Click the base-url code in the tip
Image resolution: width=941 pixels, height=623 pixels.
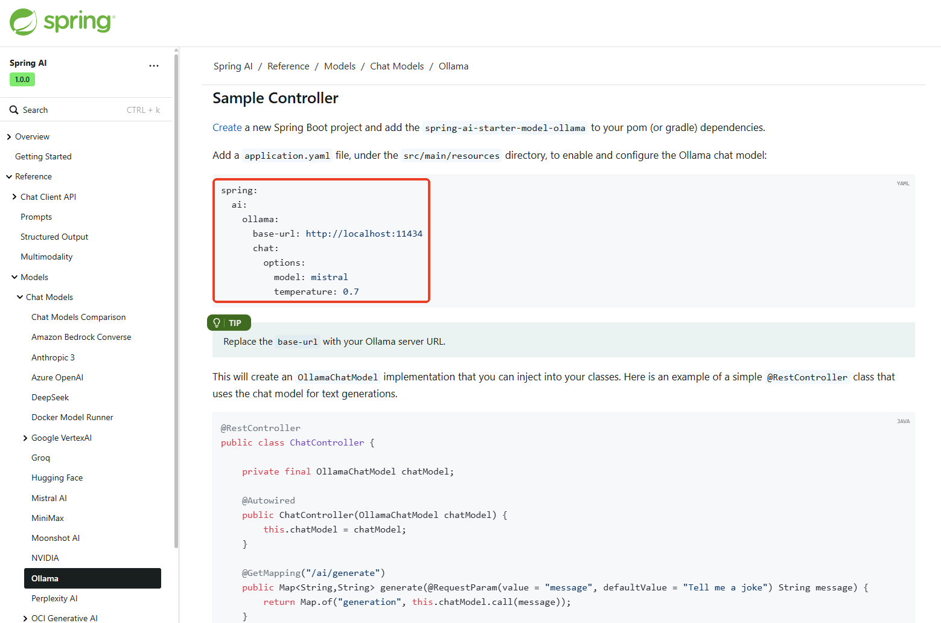[x=298, y=342]
